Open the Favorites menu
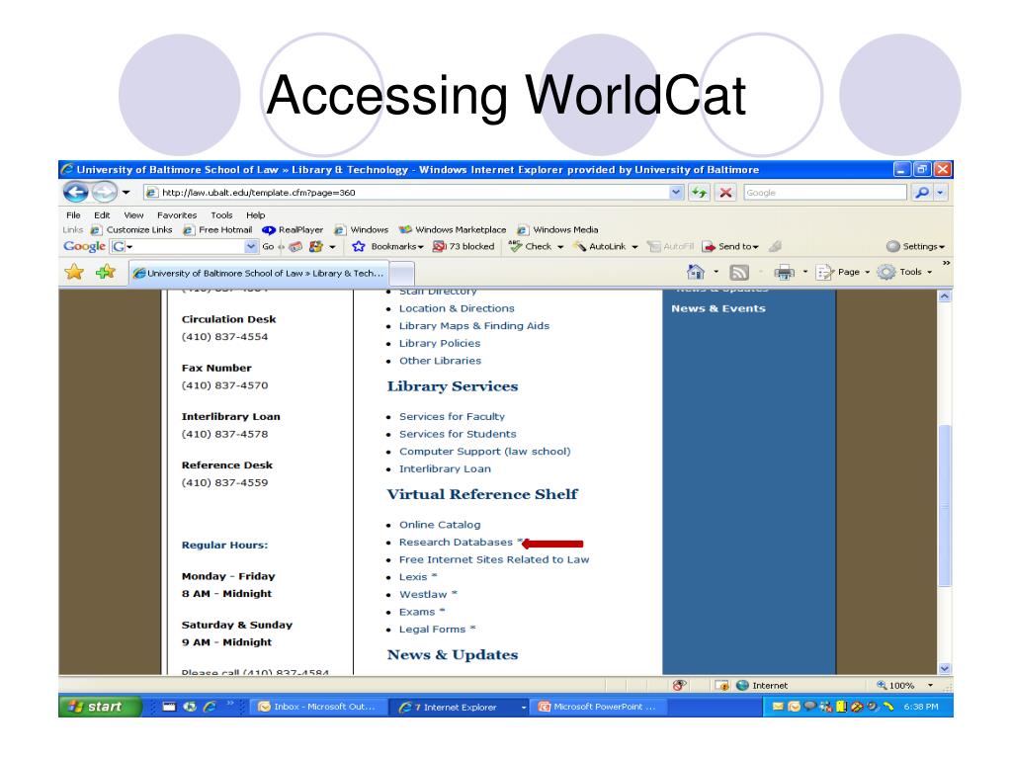 177,214
